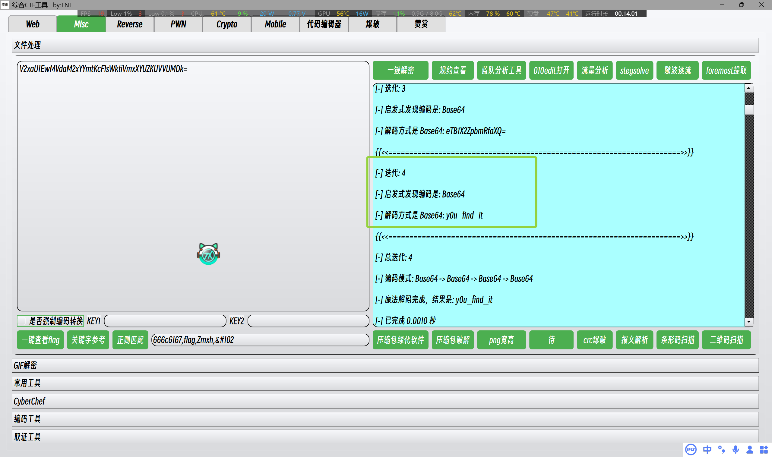772x457 pixels.
Task: Click the user account icon in IME bar
Action: pos(750,449)
